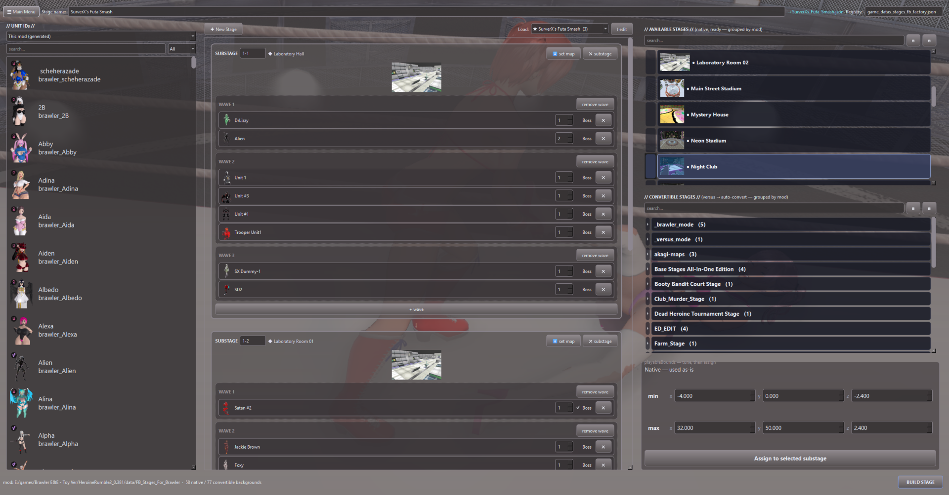Click set map for substage 1-1
Image resolution: width=949 pixels, height=495 pixels.
(563, 54)
